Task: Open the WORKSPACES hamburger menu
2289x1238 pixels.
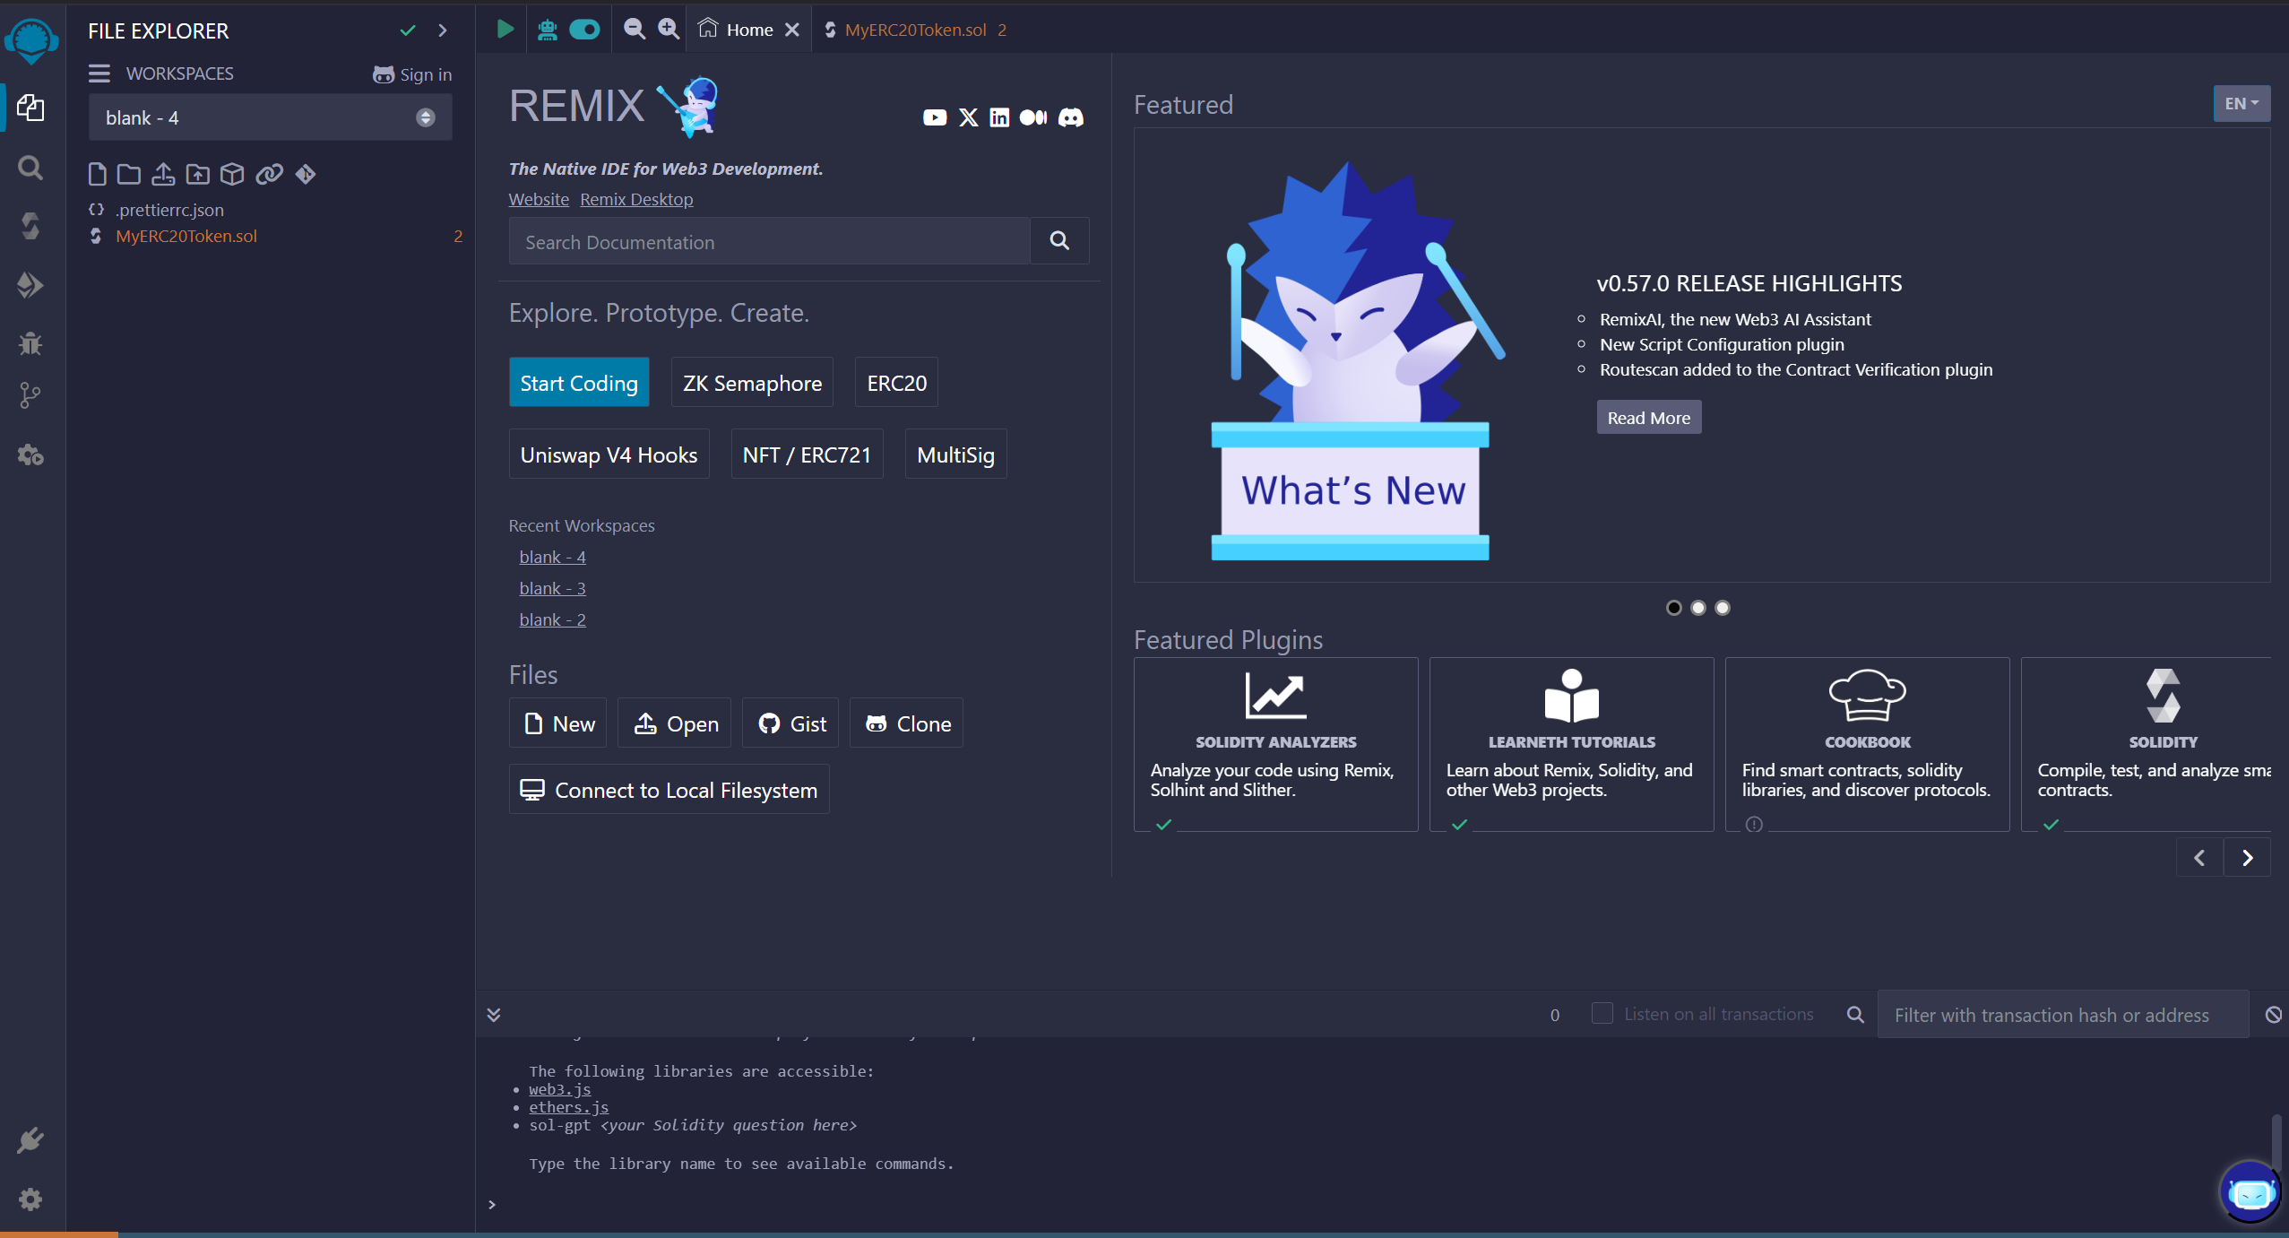Action: [99, 74]
